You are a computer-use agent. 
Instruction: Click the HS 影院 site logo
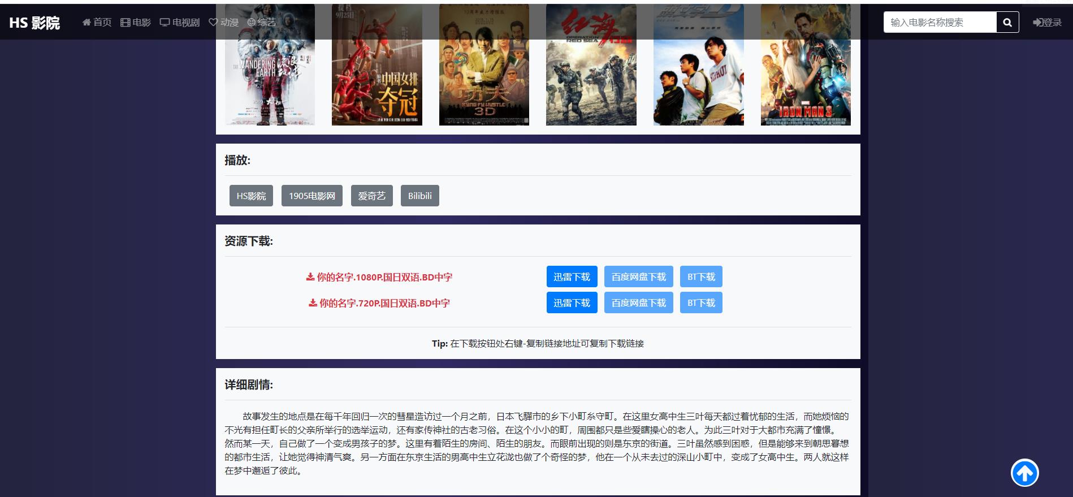[x=34, y=22]
